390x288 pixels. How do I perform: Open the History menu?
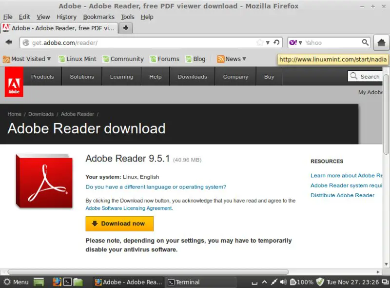click(x=66, y=17)
